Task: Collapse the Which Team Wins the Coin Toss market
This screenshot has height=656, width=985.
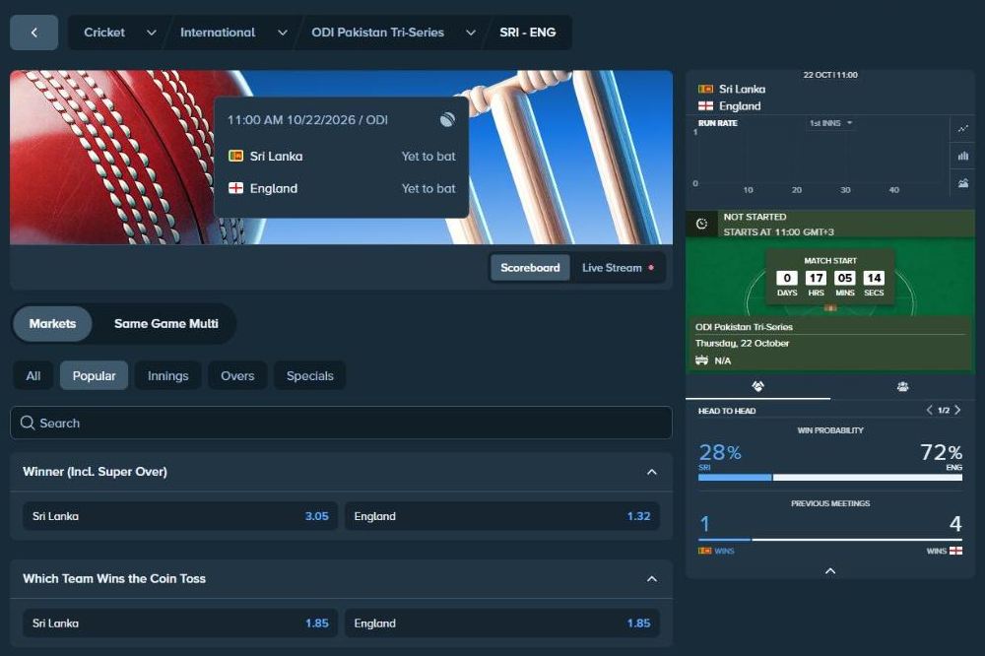Action: pyautogui.click(x=652, y=579)
